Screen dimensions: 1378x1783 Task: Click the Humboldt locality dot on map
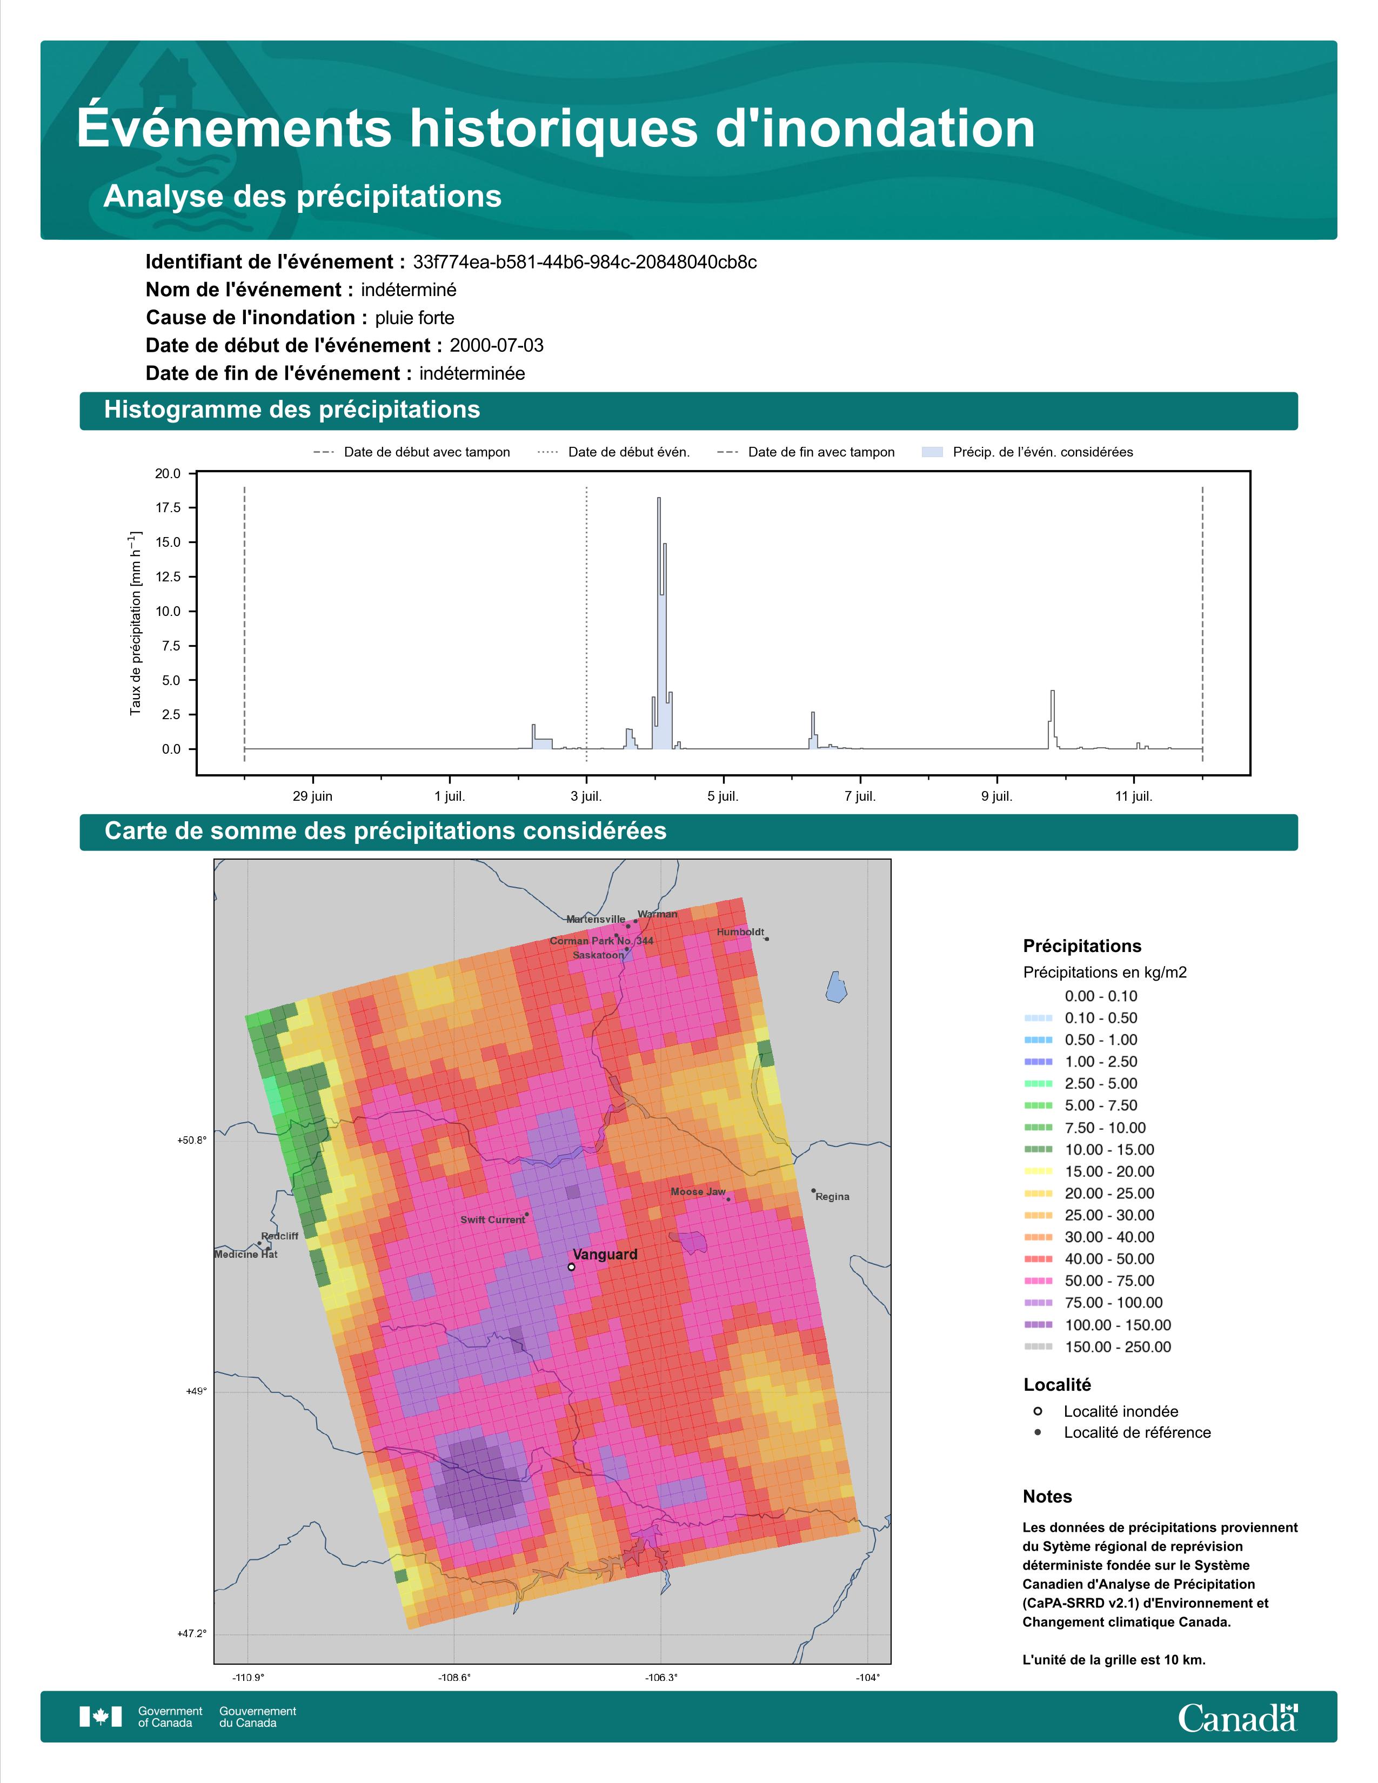(767, 939)
